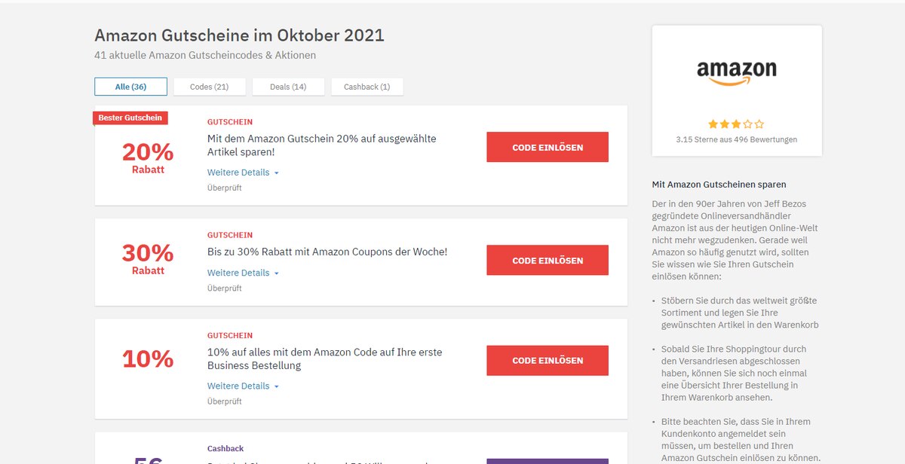This screenshot has height=464, width=905.
Task: Click the Amazon logo in the sidebar
Action: point(736,73)
